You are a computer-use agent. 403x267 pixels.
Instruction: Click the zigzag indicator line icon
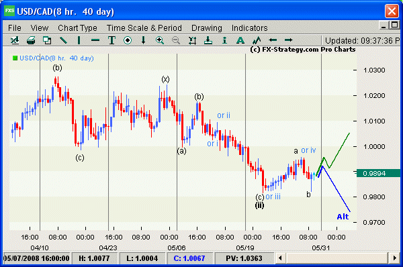coord(257,40)
